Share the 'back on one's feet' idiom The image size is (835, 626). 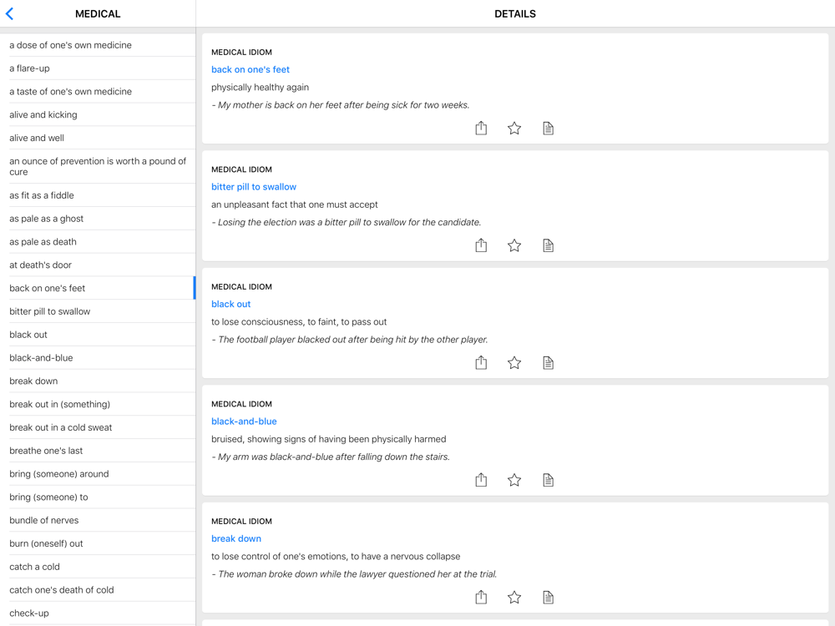(x=481, y=128)
